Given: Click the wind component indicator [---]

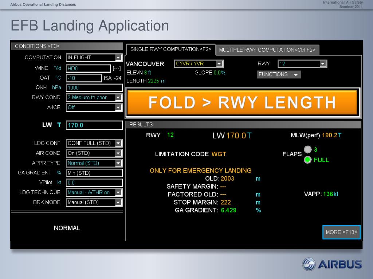Looking at the screenshot, I should click(117, 69).
